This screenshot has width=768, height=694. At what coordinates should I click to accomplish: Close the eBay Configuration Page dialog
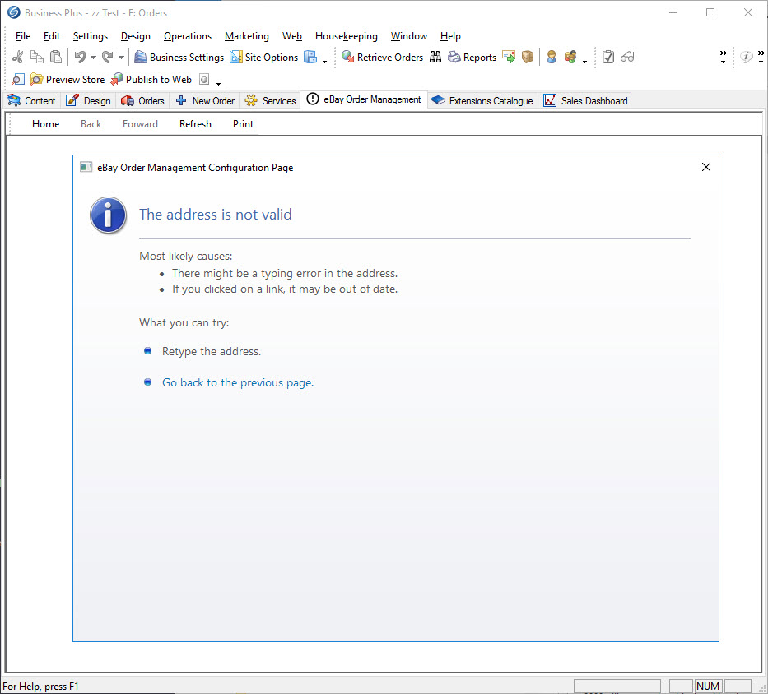point(705,167)
